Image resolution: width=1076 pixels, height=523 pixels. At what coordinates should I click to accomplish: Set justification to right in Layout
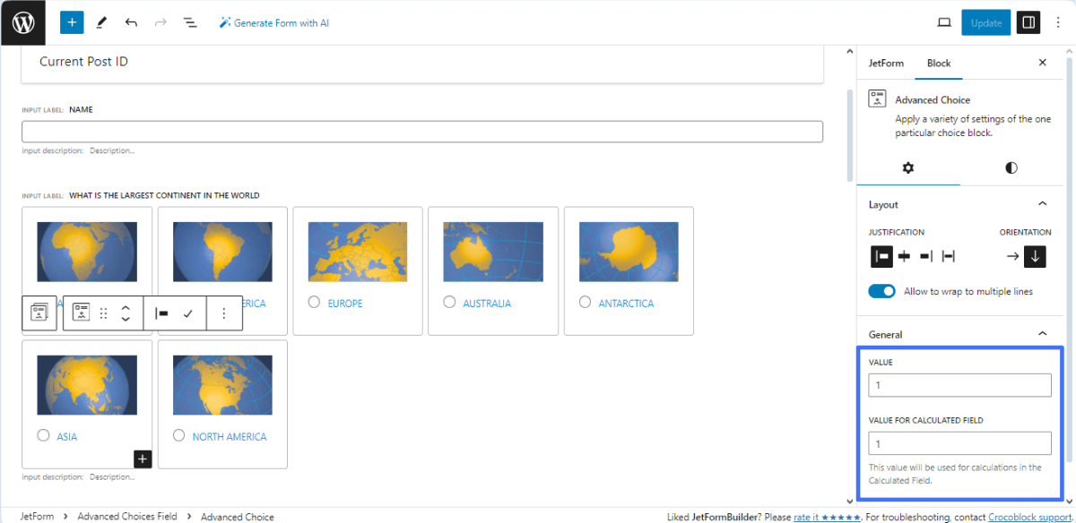(x=926, y=256)
